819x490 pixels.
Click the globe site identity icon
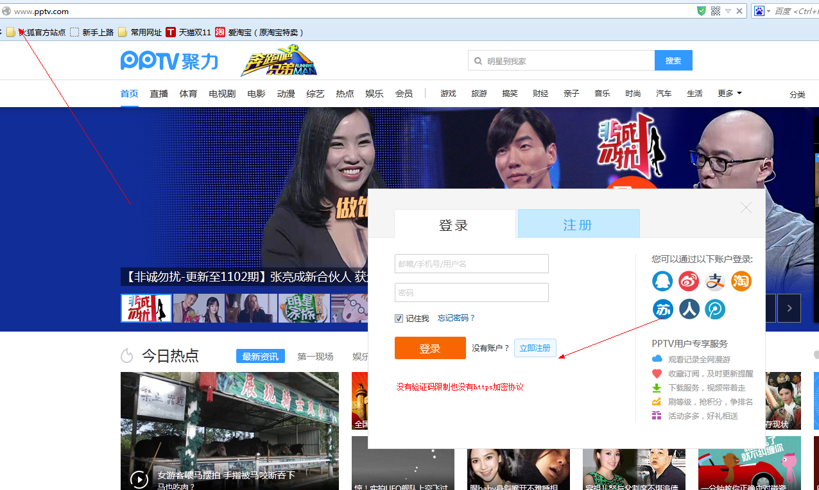tap(6, 11)
